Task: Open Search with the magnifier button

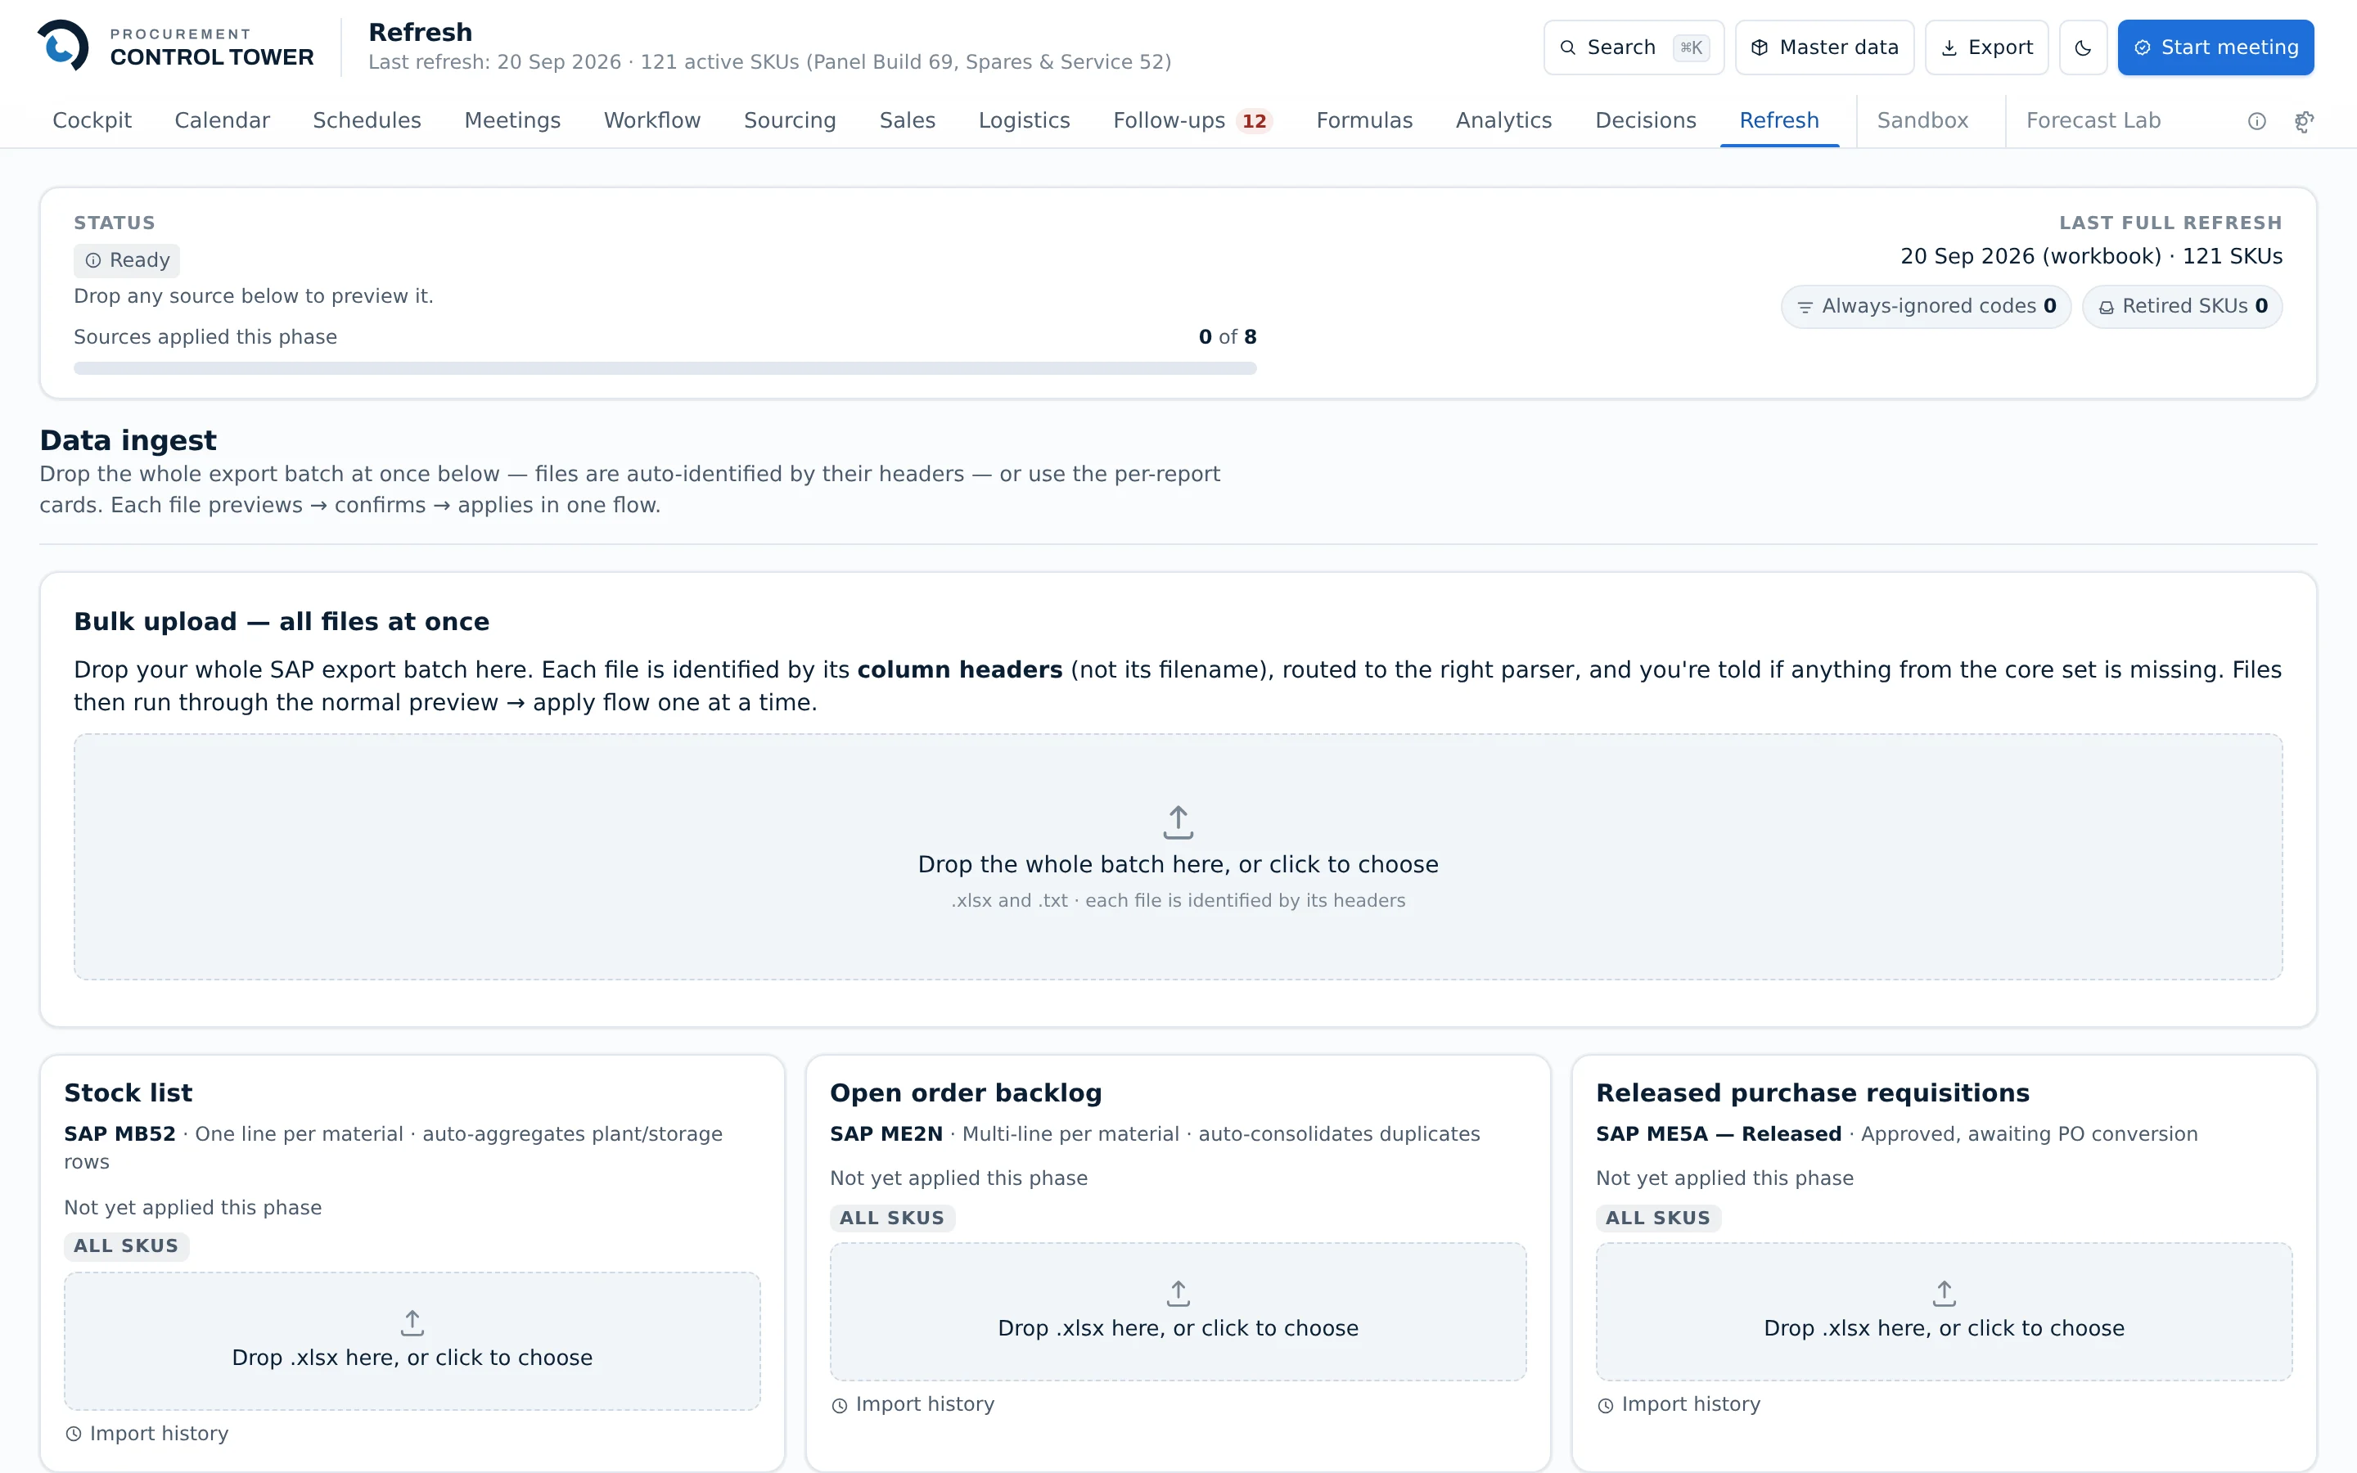Action: pos(1634,47)
